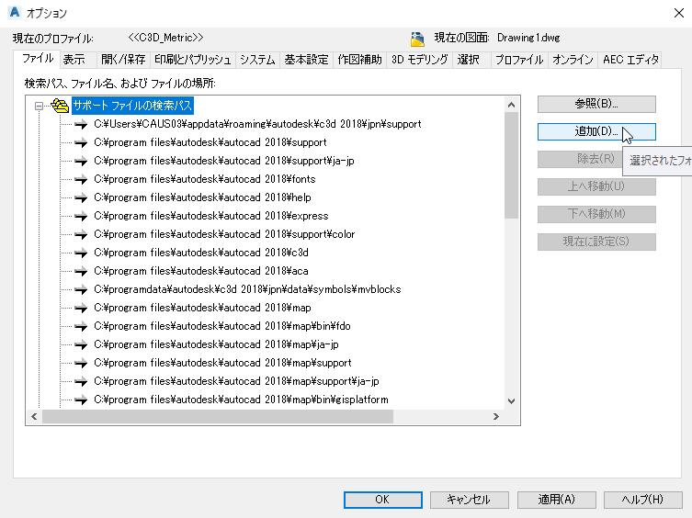The height and width of the screenshot is (518, 692).
Task: Select path ending in autocad 2018¥express
Action: click(211, 216)
